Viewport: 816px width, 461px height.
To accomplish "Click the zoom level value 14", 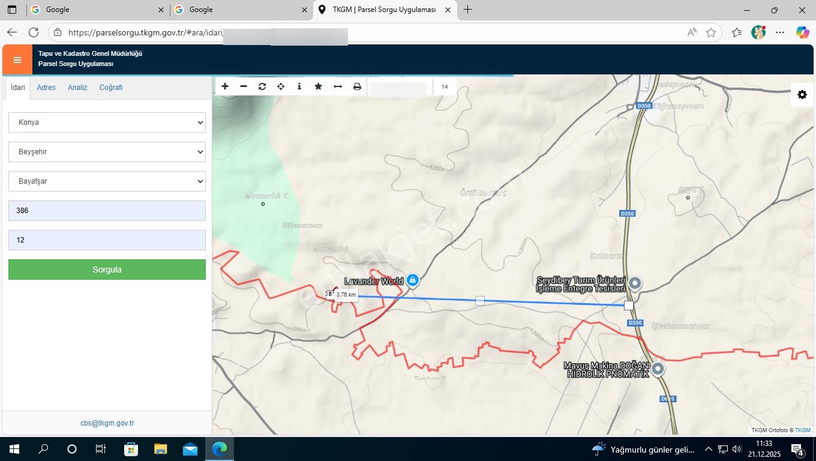I will point(445,87).
